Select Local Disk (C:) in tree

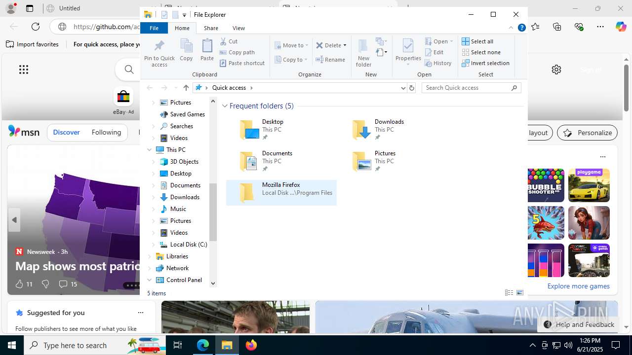[x=188, y=245]
